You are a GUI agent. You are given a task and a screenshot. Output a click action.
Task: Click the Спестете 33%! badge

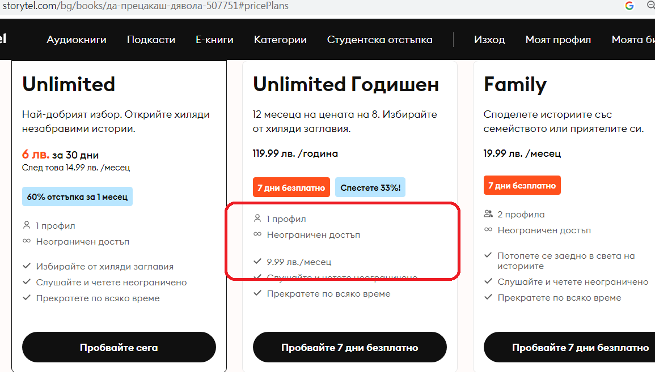[370, 187]
